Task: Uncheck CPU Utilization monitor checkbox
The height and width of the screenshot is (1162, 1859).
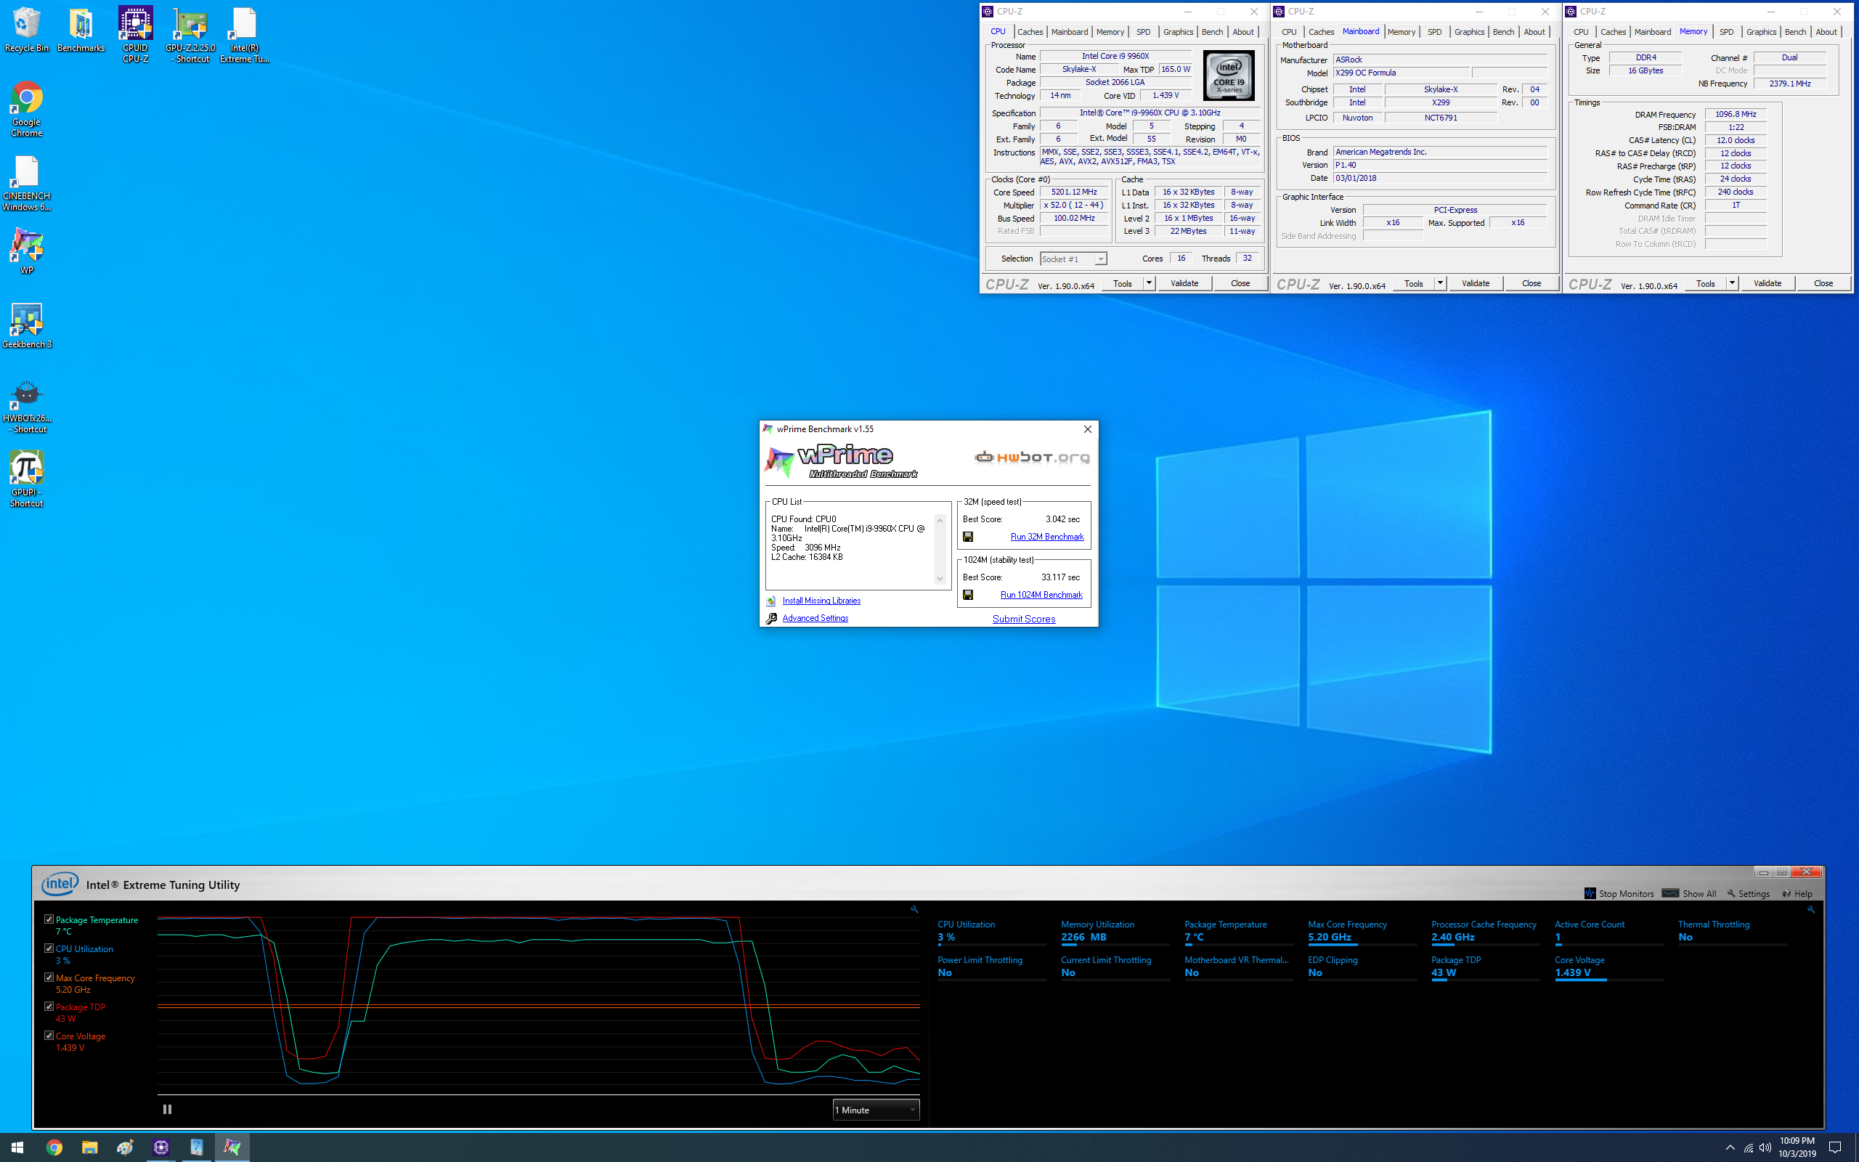Action: point(49,948)
